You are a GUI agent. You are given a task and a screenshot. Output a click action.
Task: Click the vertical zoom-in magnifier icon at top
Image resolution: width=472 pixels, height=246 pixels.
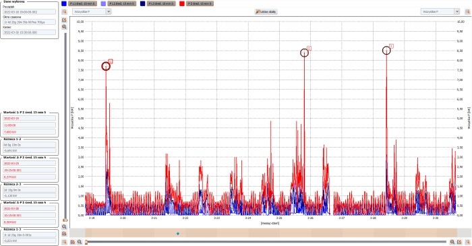point(64,27)
